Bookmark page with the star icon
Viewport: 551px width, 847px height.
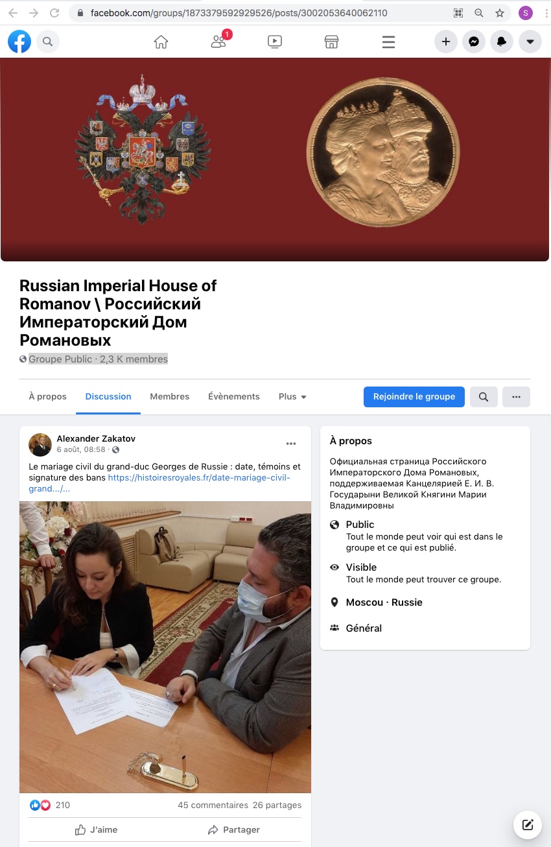pos(500,13)
